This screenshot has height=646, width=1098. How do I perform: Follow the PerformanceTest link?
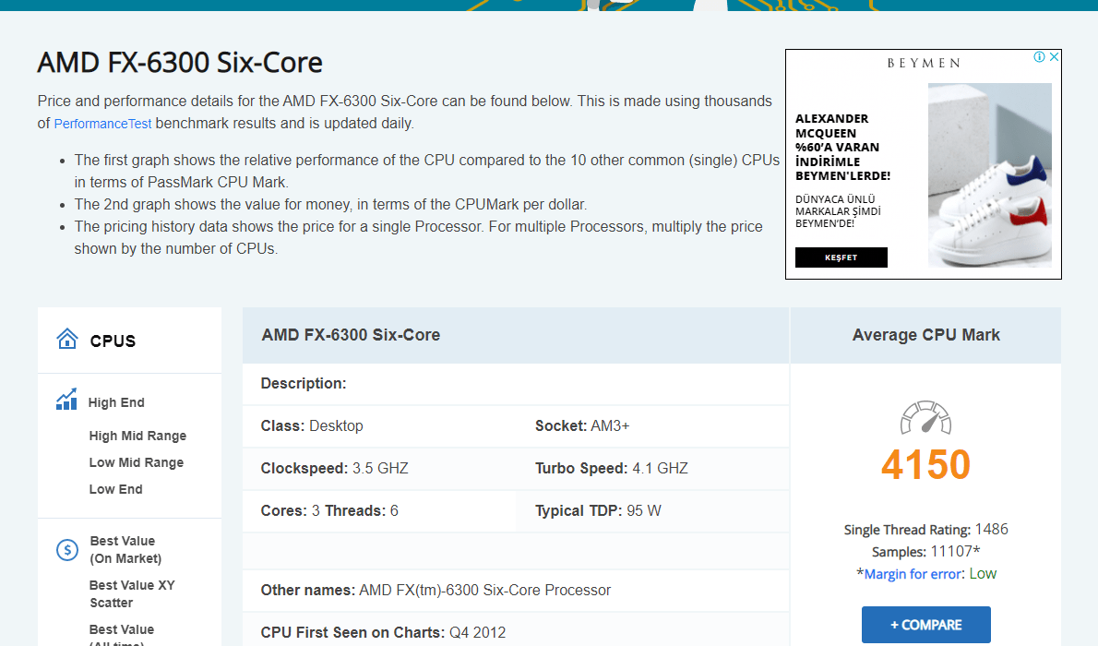coord(102,124)
